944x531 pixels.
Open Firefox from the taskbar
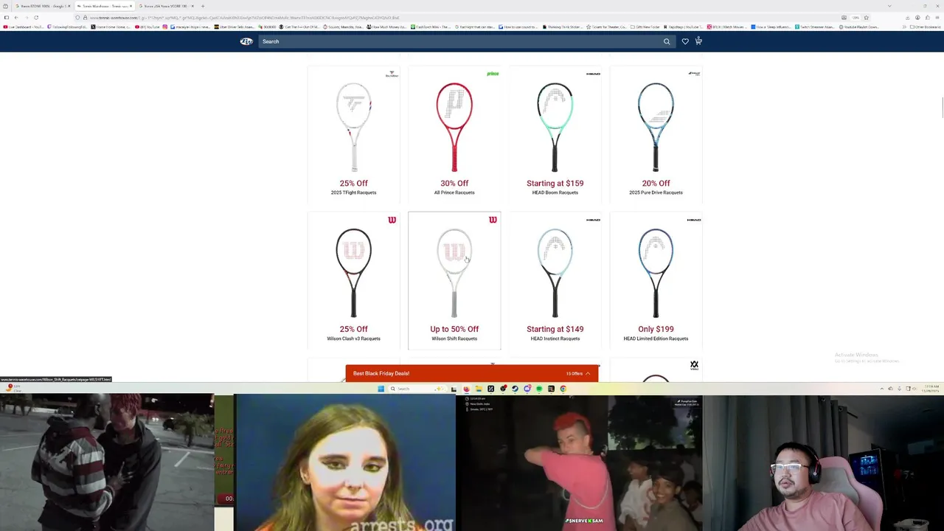click(x=466, y=389)
